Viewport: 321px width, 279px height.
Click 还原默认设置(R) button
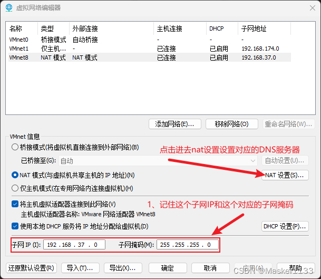pos(31,268)
